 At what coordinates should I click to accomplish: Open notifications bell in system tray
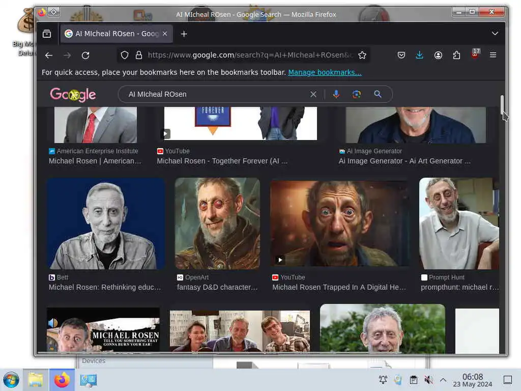pos(383,379)
